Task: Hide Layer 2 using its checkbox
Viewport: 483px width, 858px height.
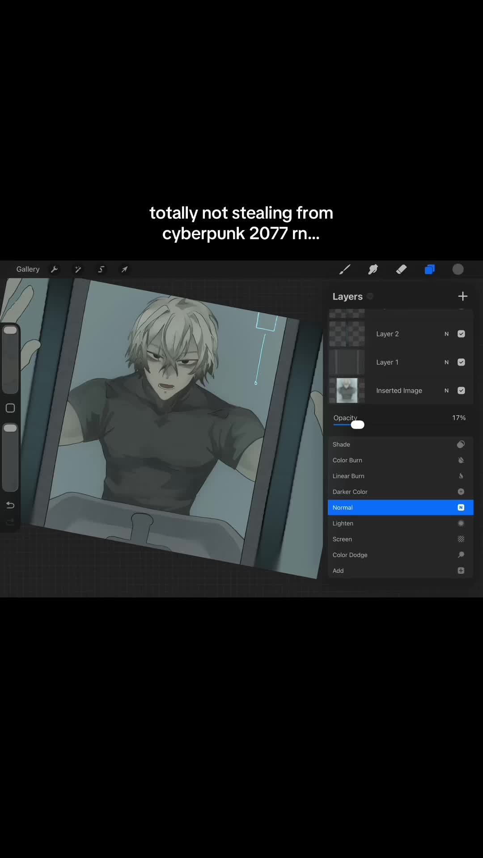Action: (x=462, y=334)
